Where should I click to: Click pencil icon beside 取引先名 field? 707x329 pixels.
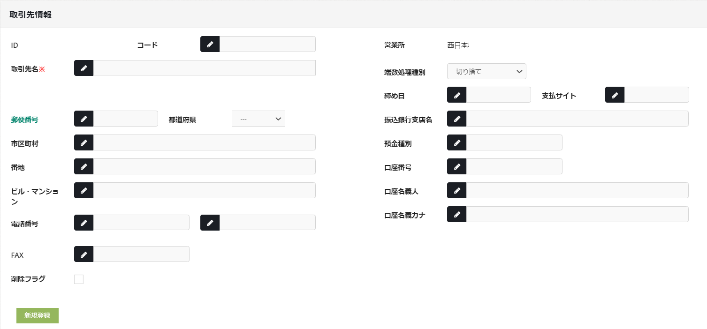pos(84,68)
